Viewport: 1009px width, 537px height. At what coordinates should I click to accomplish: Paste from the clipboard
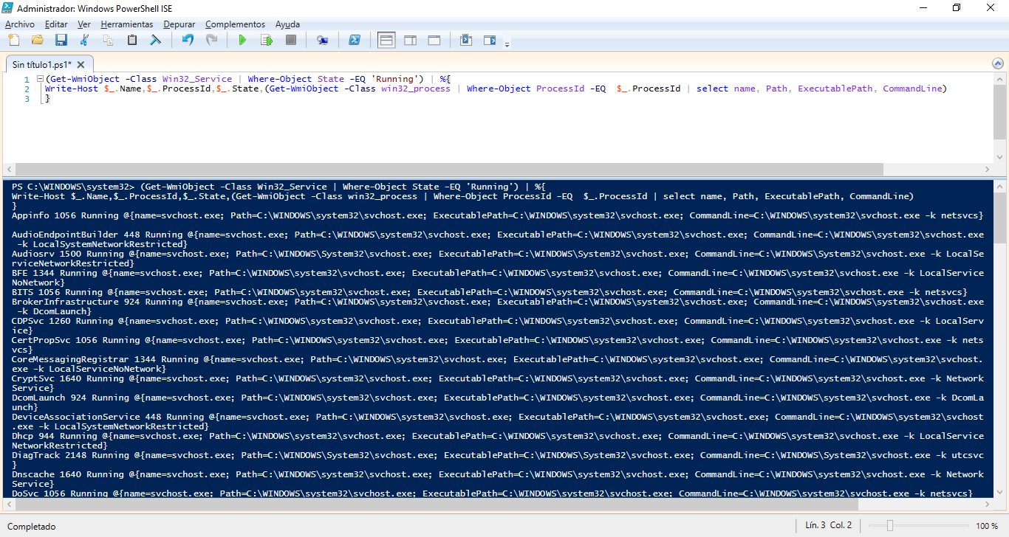tap(133, 40)
